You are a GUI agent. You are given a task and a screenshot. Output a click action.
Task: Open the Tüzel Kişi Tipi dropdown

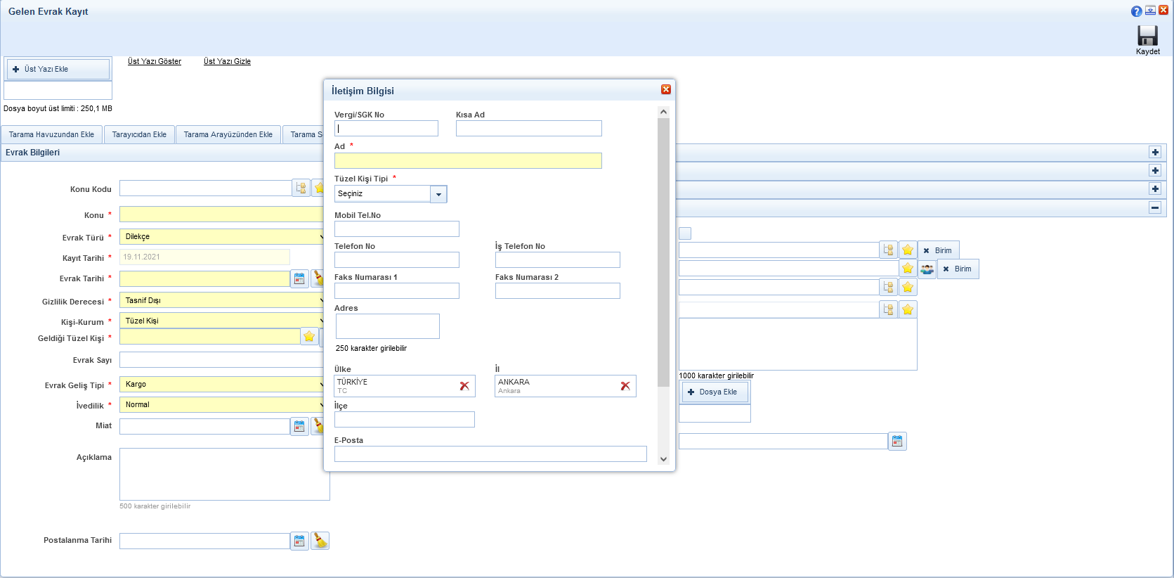coord(438,194)
